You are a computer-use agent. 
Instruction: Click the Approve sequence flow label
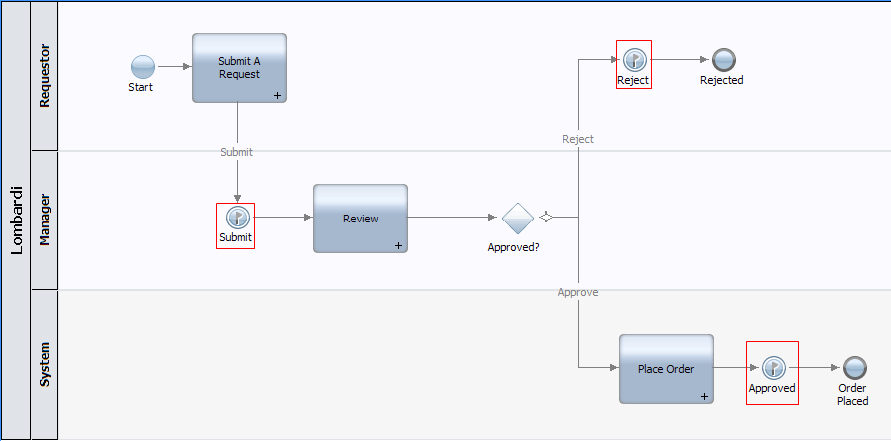click(578, 292)
